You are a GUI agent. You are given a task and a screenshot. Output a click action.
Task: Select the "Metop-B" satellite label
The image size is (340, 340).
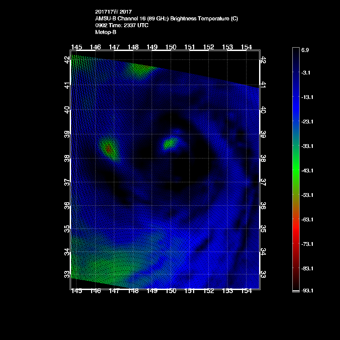[106, 32]
